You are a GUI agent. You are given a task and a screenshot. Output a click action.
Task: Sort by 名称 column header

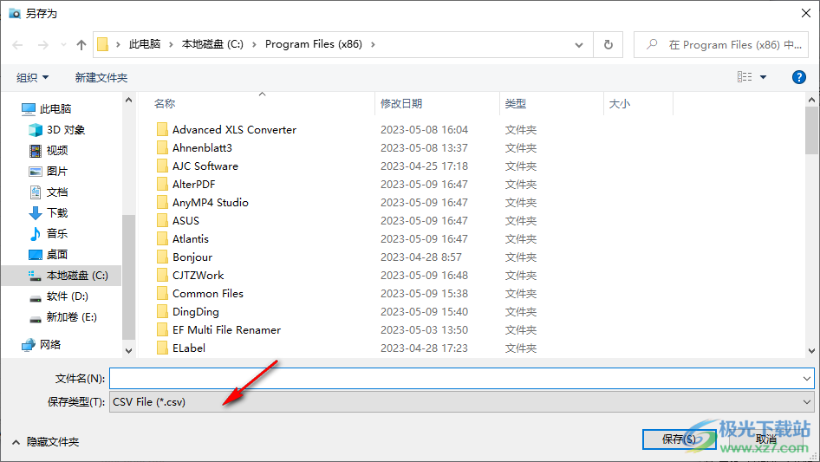pos(164,104)
